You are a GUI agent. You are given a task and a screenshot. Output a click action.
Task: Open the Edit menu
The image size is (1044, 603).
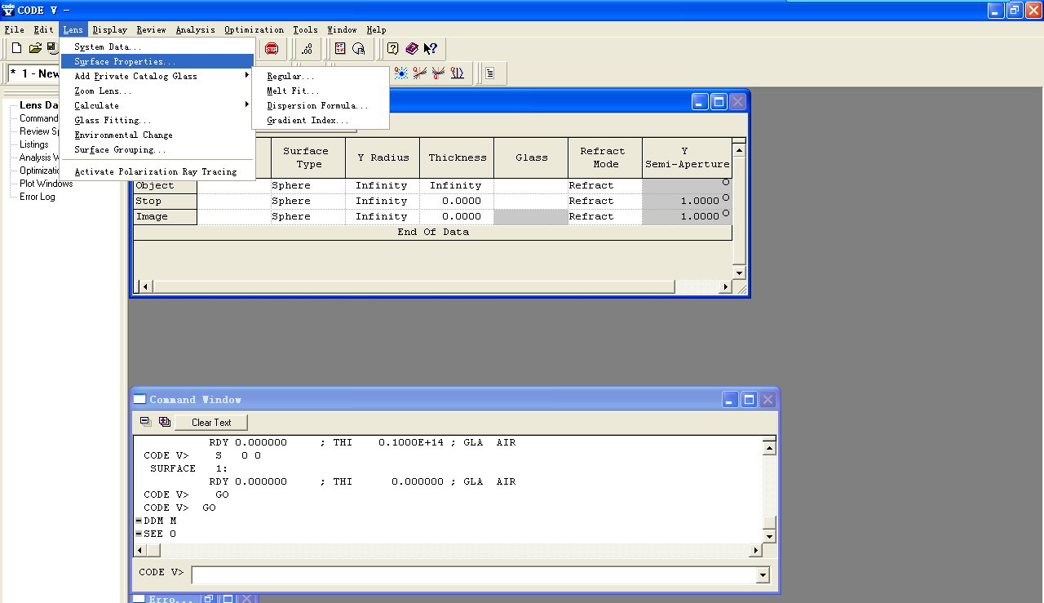coord(43,29)
